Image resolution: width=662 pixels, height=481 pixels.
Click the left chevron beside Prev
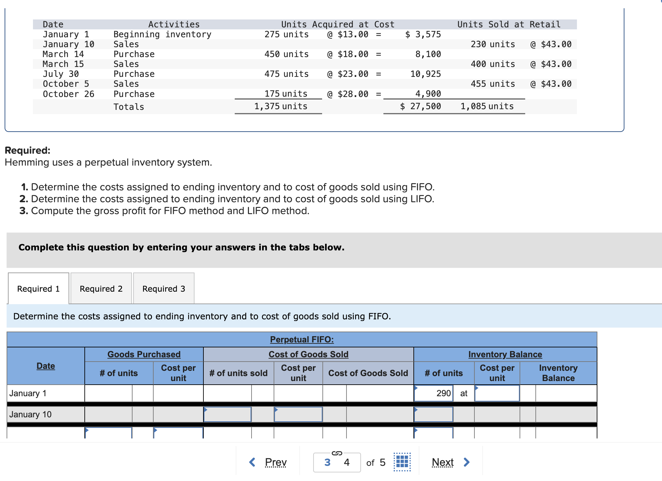[x=252, y=462]
